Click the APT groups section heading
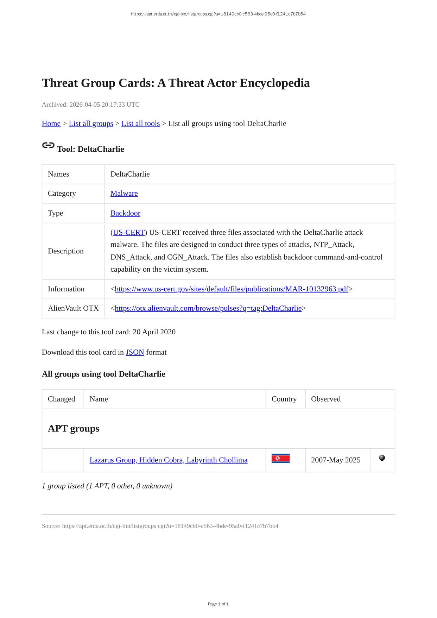 pyautogui.click(x=74, y=429)
